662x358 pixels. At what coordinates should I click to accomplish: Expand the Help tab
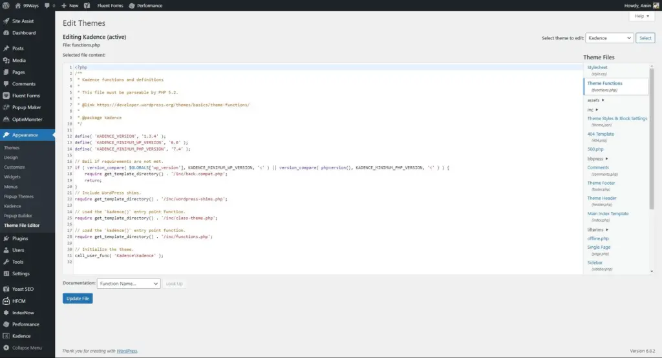642,16
